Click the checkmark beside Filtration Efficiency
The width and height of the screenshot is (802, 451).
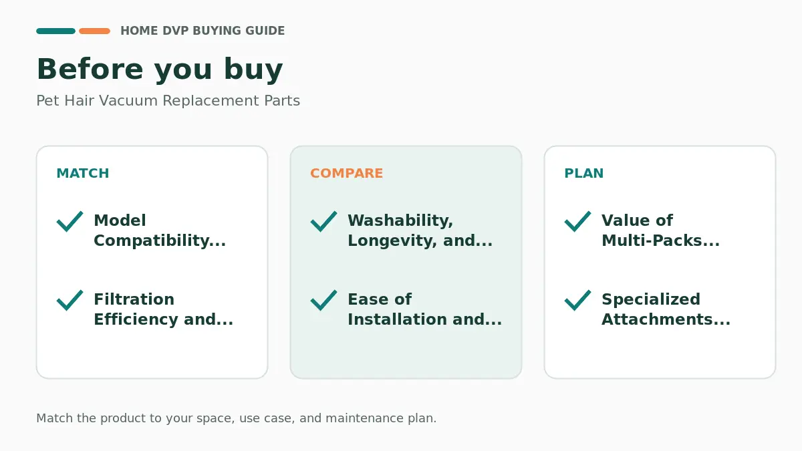70,300
